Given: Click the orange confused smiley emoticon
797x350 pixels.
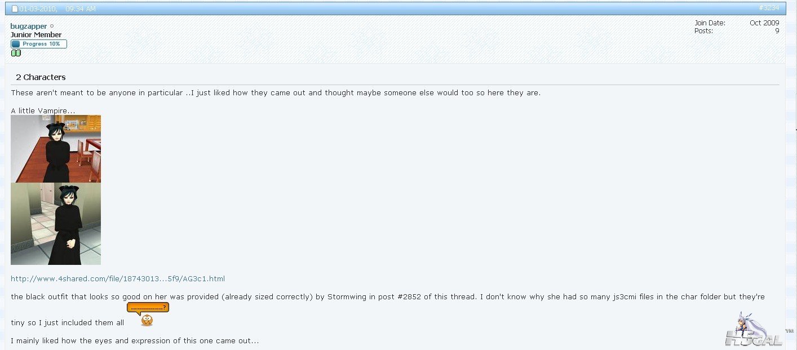Looking at the screenshot, I should pos(147,320).
